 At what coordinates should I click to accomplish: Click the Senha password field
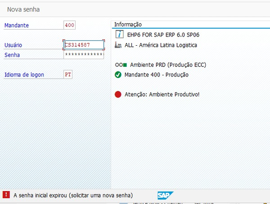pos(84,54)
